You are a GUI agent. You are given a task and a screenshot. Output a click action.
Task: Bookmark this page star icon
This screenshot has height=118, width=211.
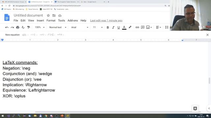pyautogui.click(x=169, y=6)
